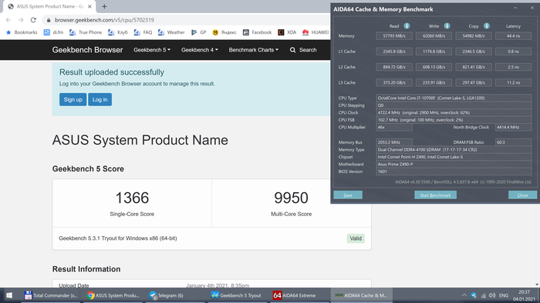The width and height of the screenshot is (540, 303).
Task: Click the browser back arrow
Action: click(8, 20)
